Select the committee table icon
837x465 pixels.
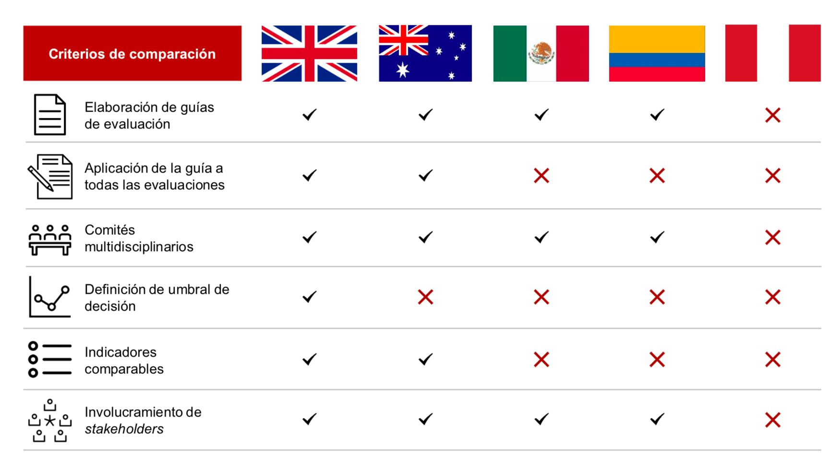point(50,239)
